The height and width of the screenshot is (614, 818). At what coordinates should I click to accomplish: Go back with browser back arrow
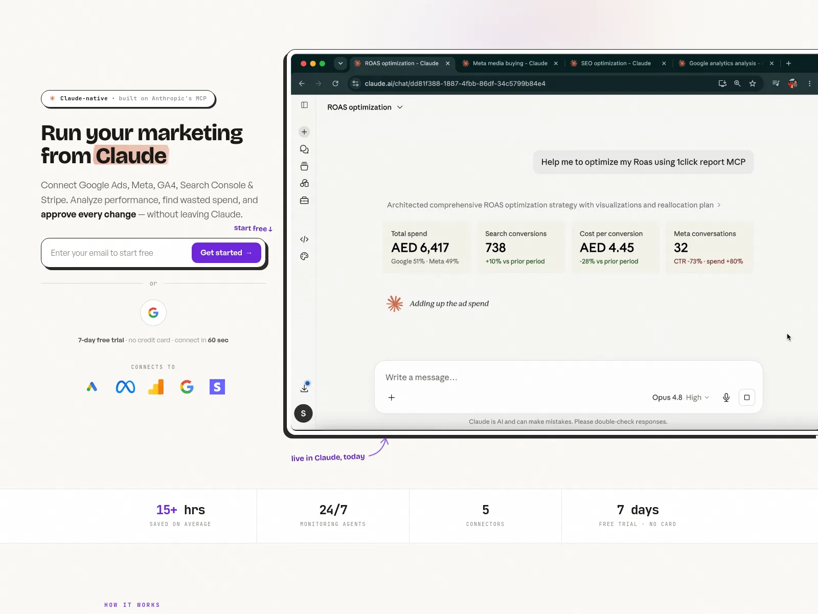pyautogui.click(x=302, y=83)
